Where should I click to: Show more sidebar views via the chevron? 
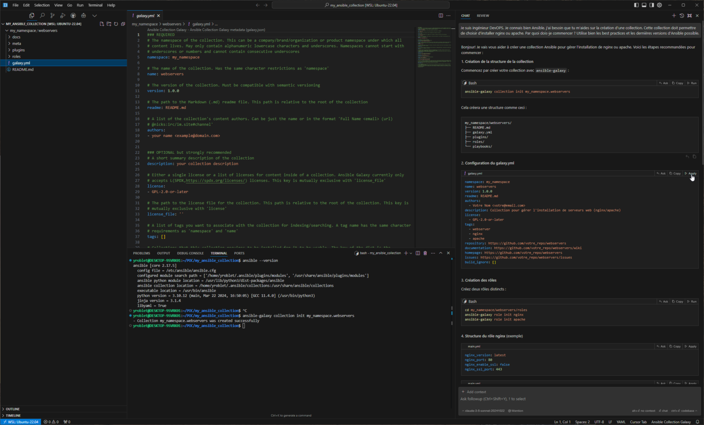click(94, 15)
